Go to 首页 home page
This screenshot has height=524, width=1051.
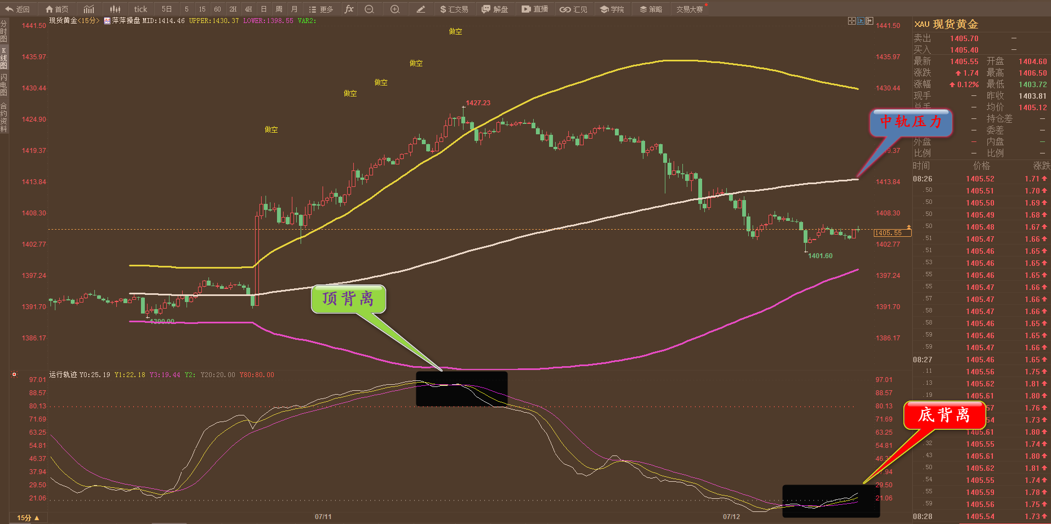[56, 9]
